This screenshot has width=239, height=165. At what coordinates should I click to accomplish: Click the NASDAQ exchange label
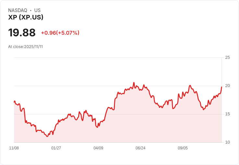(x=18, y=10)
